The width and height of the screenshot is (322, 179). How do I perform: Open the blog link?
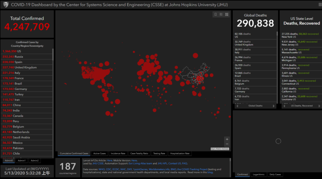[x=210, y=173]
